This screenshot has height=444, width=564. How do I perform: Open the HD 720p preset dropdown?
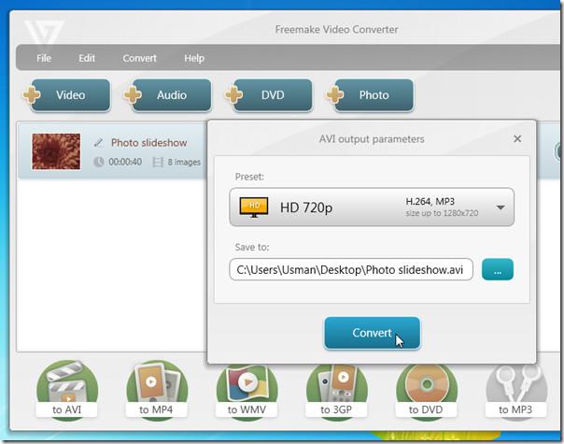click(372, 208)
